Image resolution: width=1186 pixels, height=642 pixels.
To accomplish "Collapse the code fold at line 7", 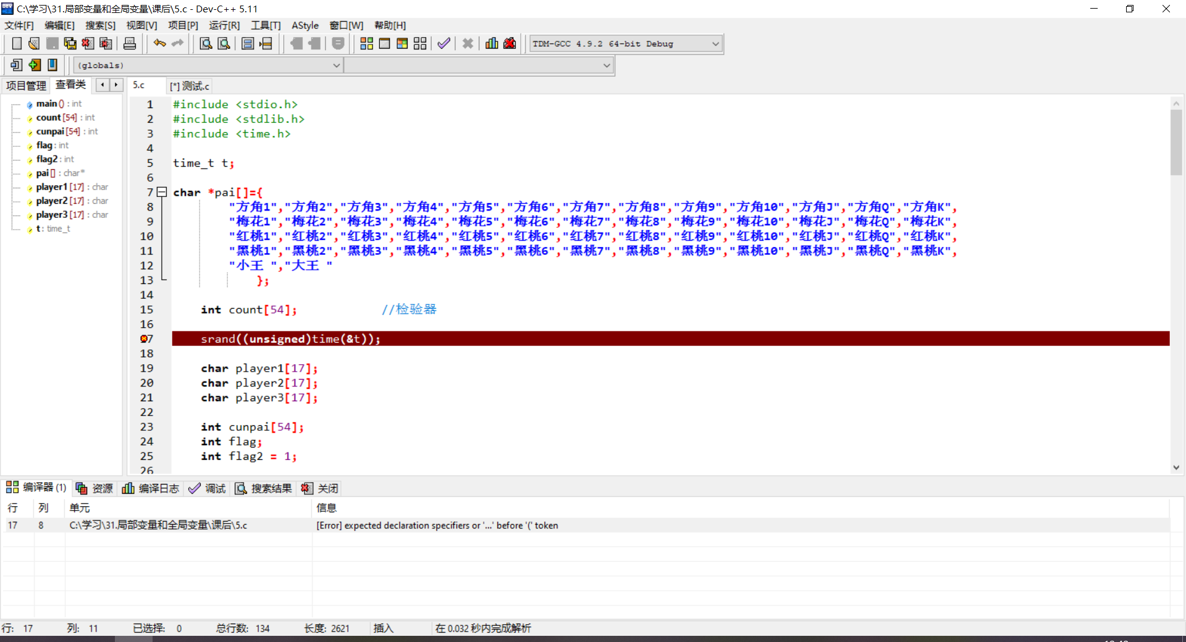I will 162,192.
